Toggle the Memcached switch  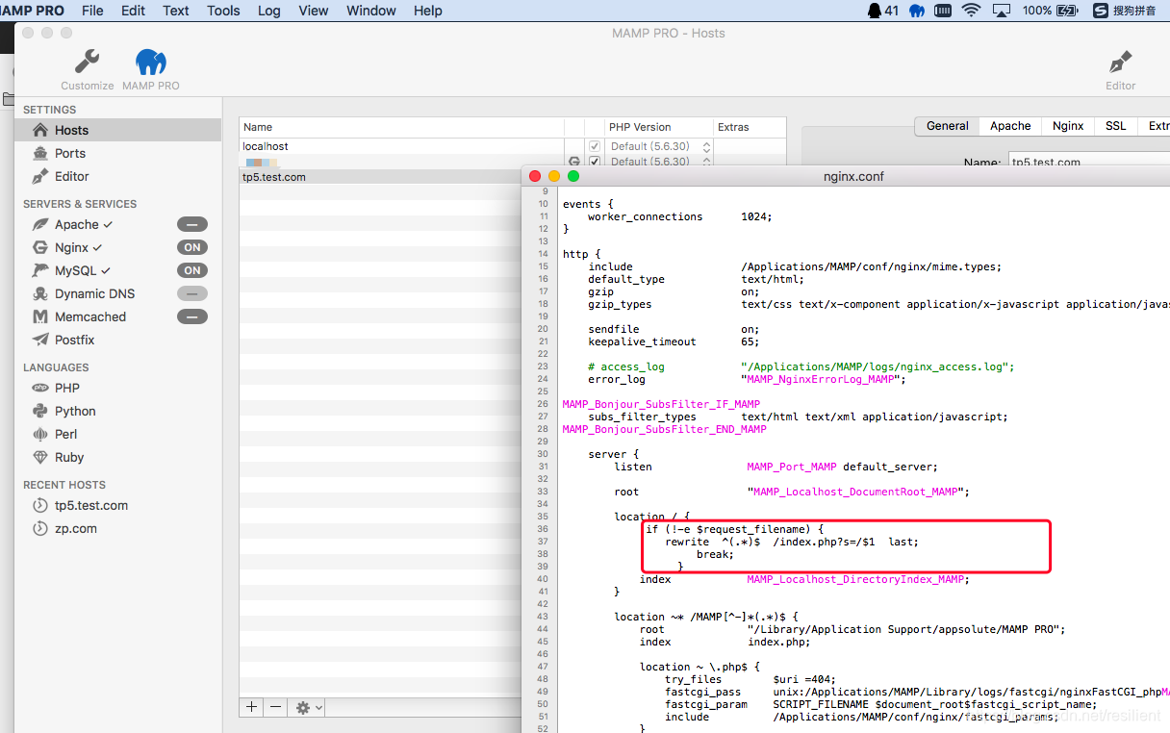pyautogui.click(x=192, y=316)
